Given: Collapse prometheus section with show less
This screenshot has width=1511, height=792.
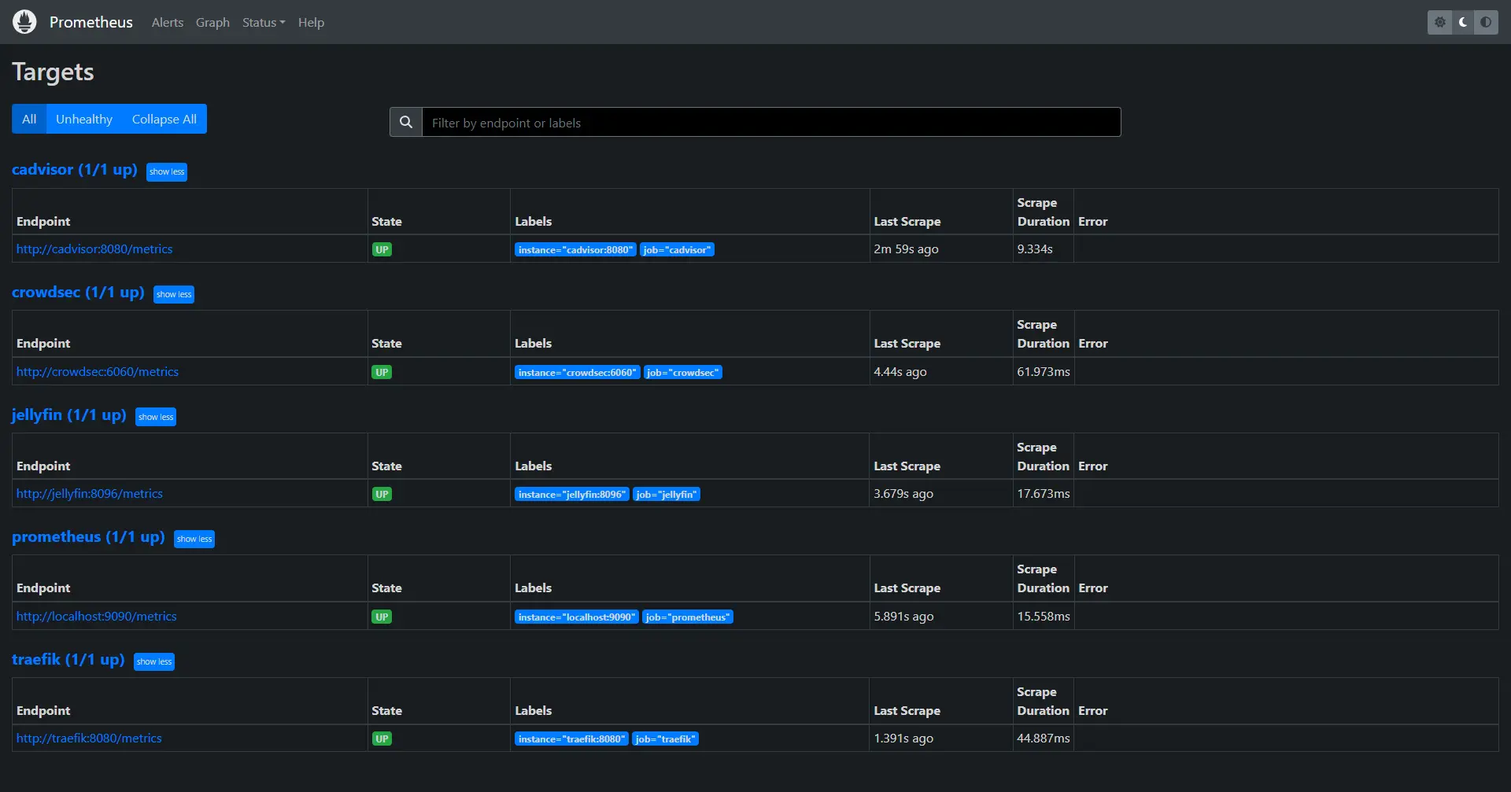Looking at the screenshot, I should [194, 539].
